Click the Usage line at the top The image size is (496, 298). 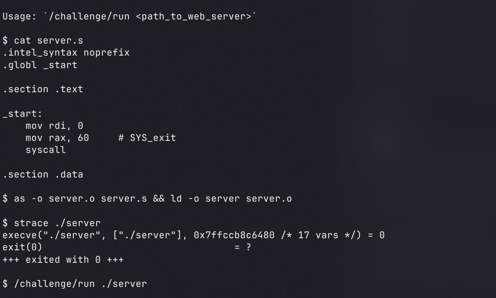coord(129,16)
